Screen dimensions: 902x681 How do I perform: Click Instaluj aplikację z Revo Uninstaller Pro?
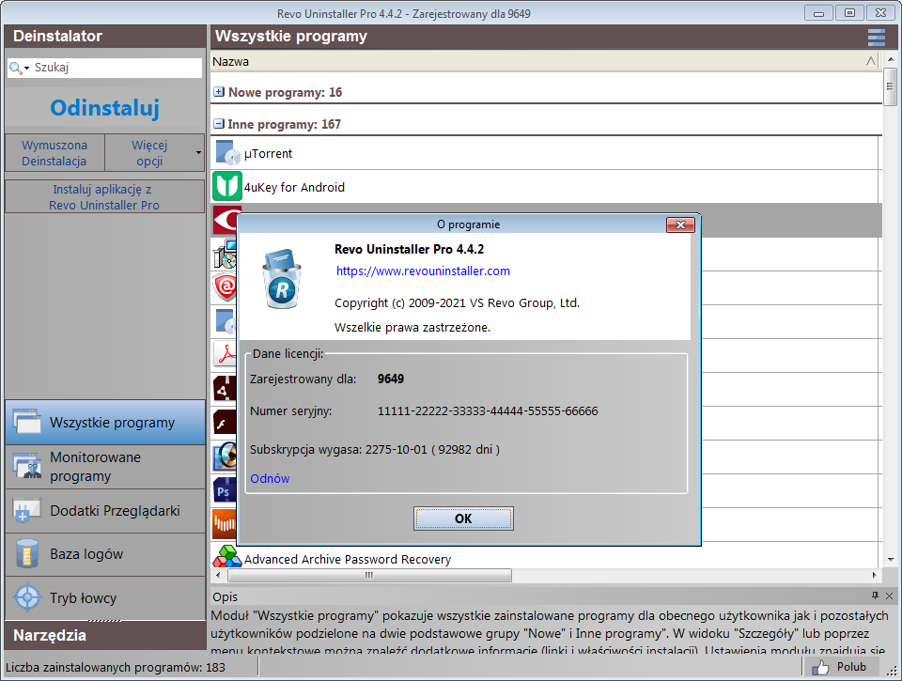click(104, 196)
